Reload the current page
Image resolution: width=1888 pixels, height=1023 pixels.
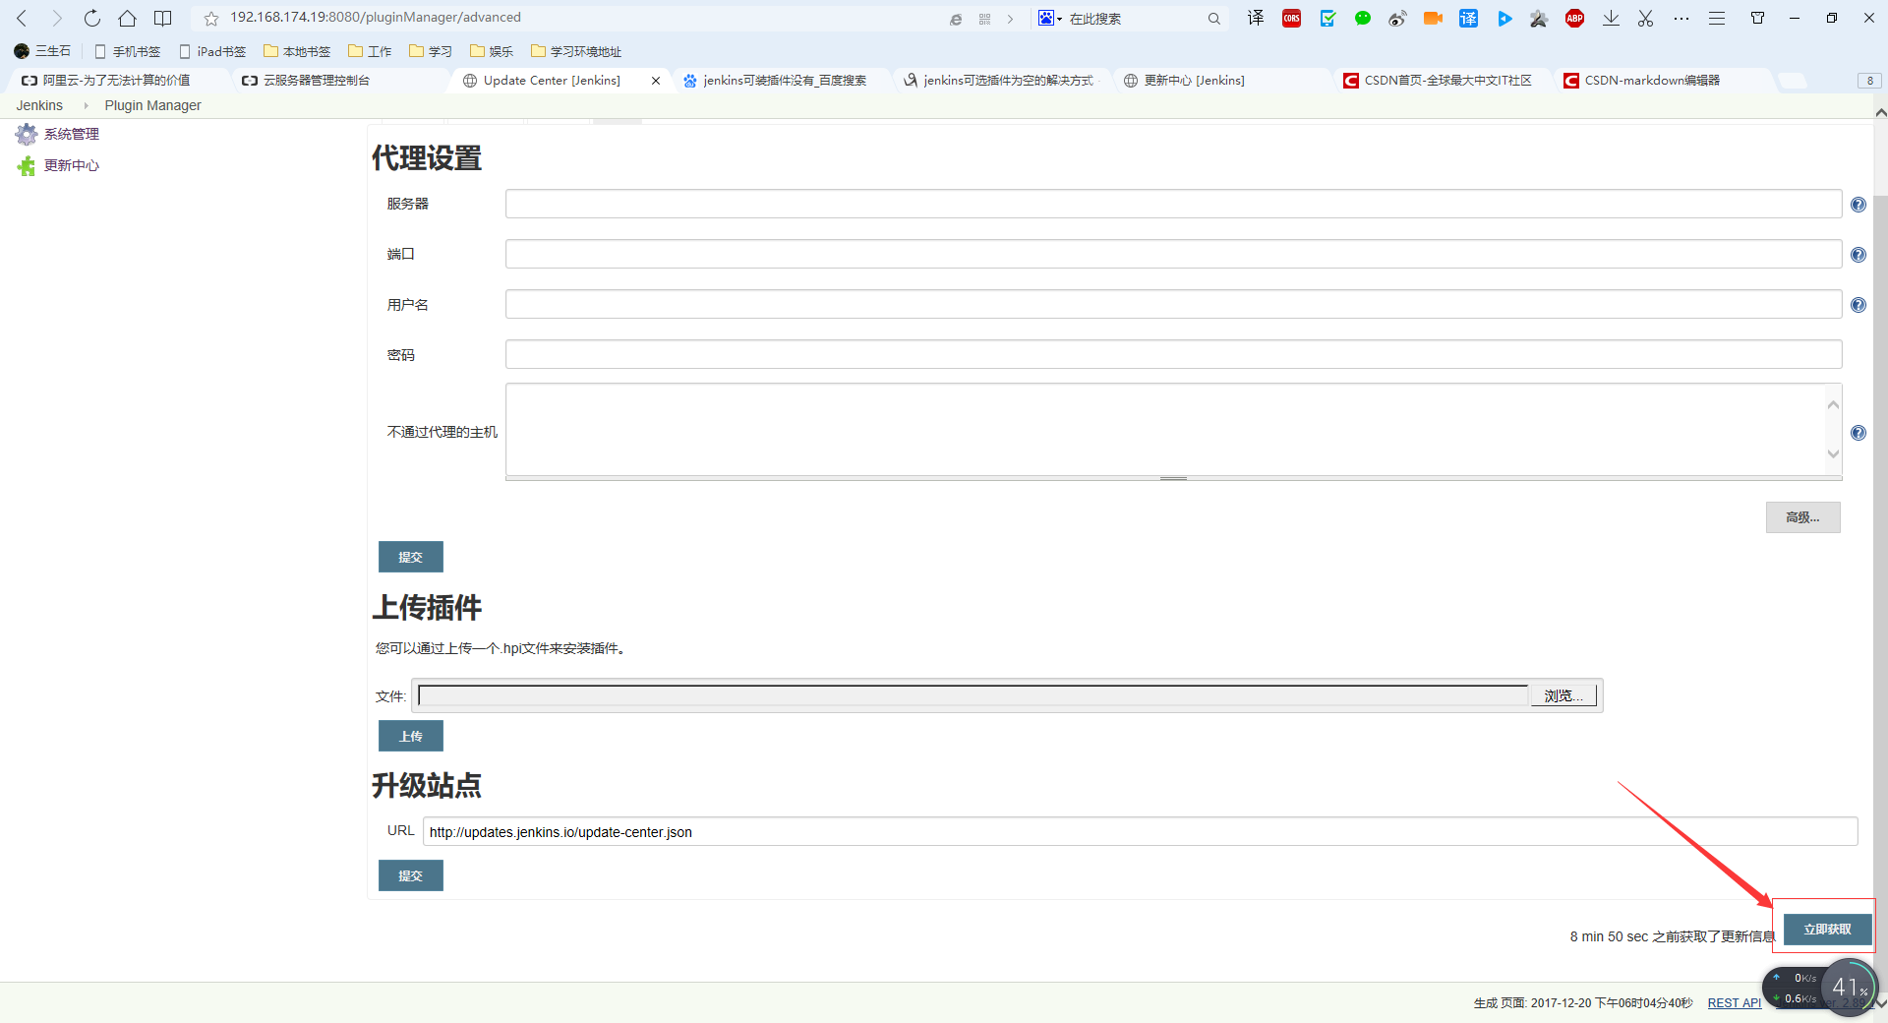[92, 18]
